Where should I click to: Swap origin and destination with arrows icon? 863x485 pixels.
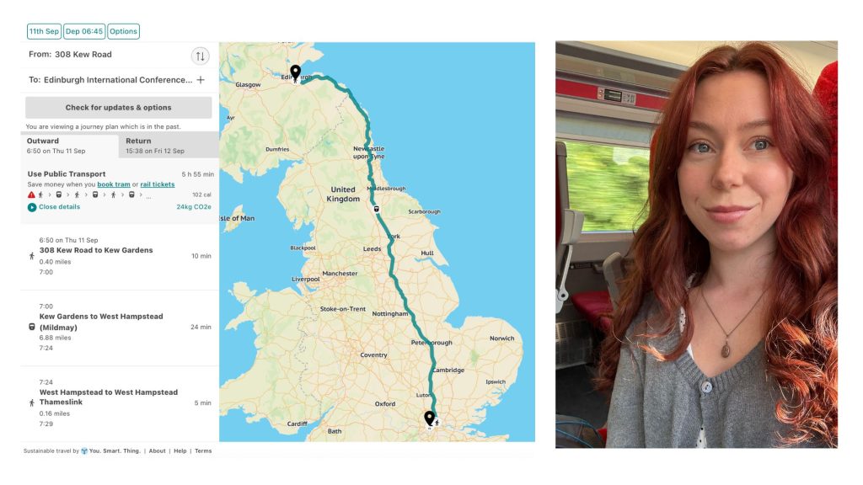pos(201,56)
